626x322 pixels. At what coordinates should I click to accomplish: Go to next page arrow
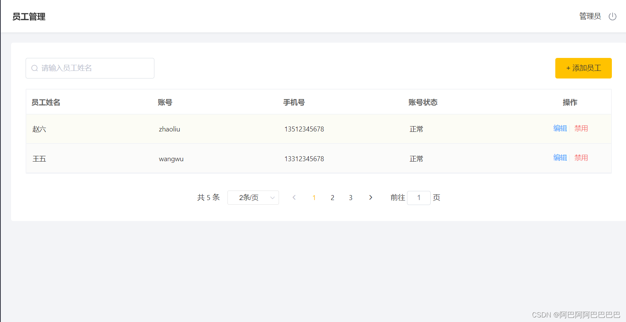tap(370, 197)
